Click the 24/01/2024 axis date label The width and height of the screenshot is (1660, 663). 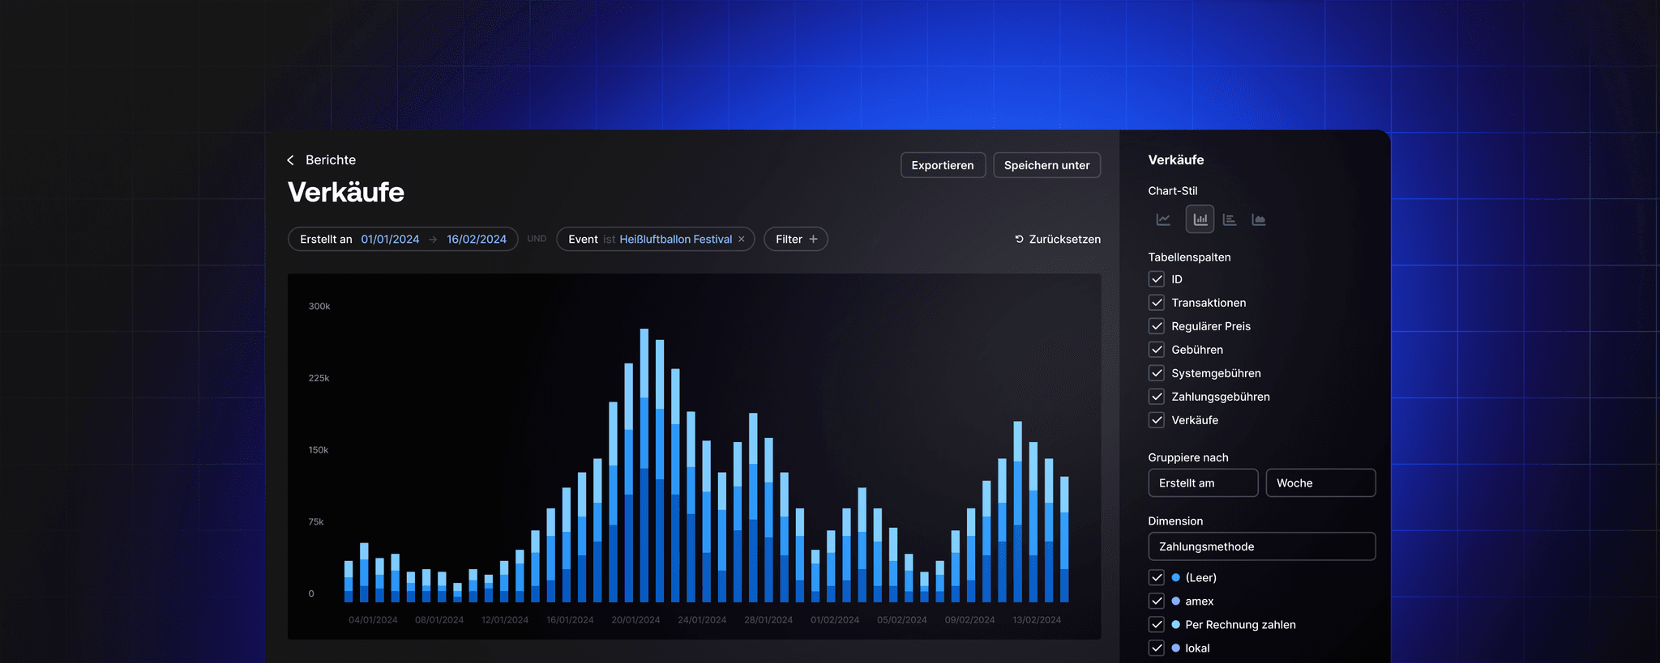pyautogui.click(x=702, y=620)
